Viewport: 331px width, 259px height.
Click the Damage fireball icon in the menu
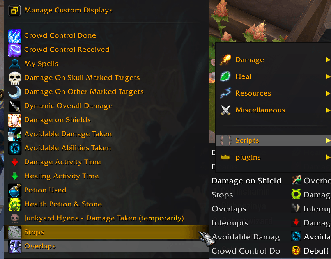225,60
